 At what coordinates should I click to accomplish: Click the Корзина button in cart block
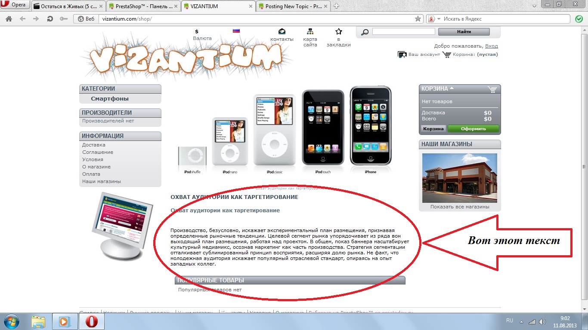click(x=433, y=129)
